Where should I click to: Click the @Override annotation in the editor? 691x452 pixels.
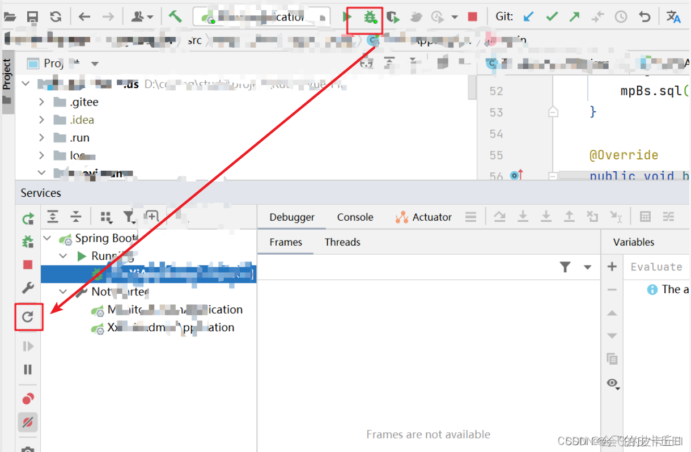[x=624, y=155]
